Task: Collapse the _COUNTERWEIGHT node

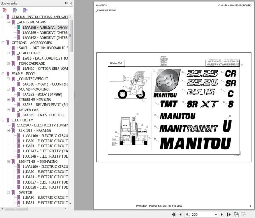Action: (x=8, y=79)
